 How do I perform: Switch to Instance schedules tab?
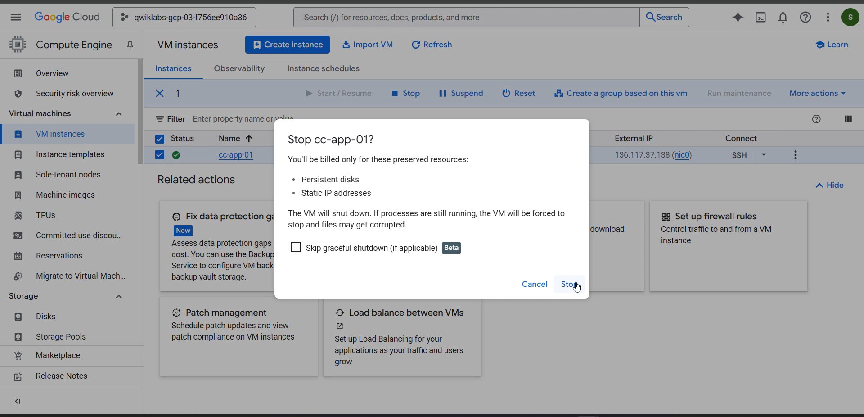click(323, 68)
